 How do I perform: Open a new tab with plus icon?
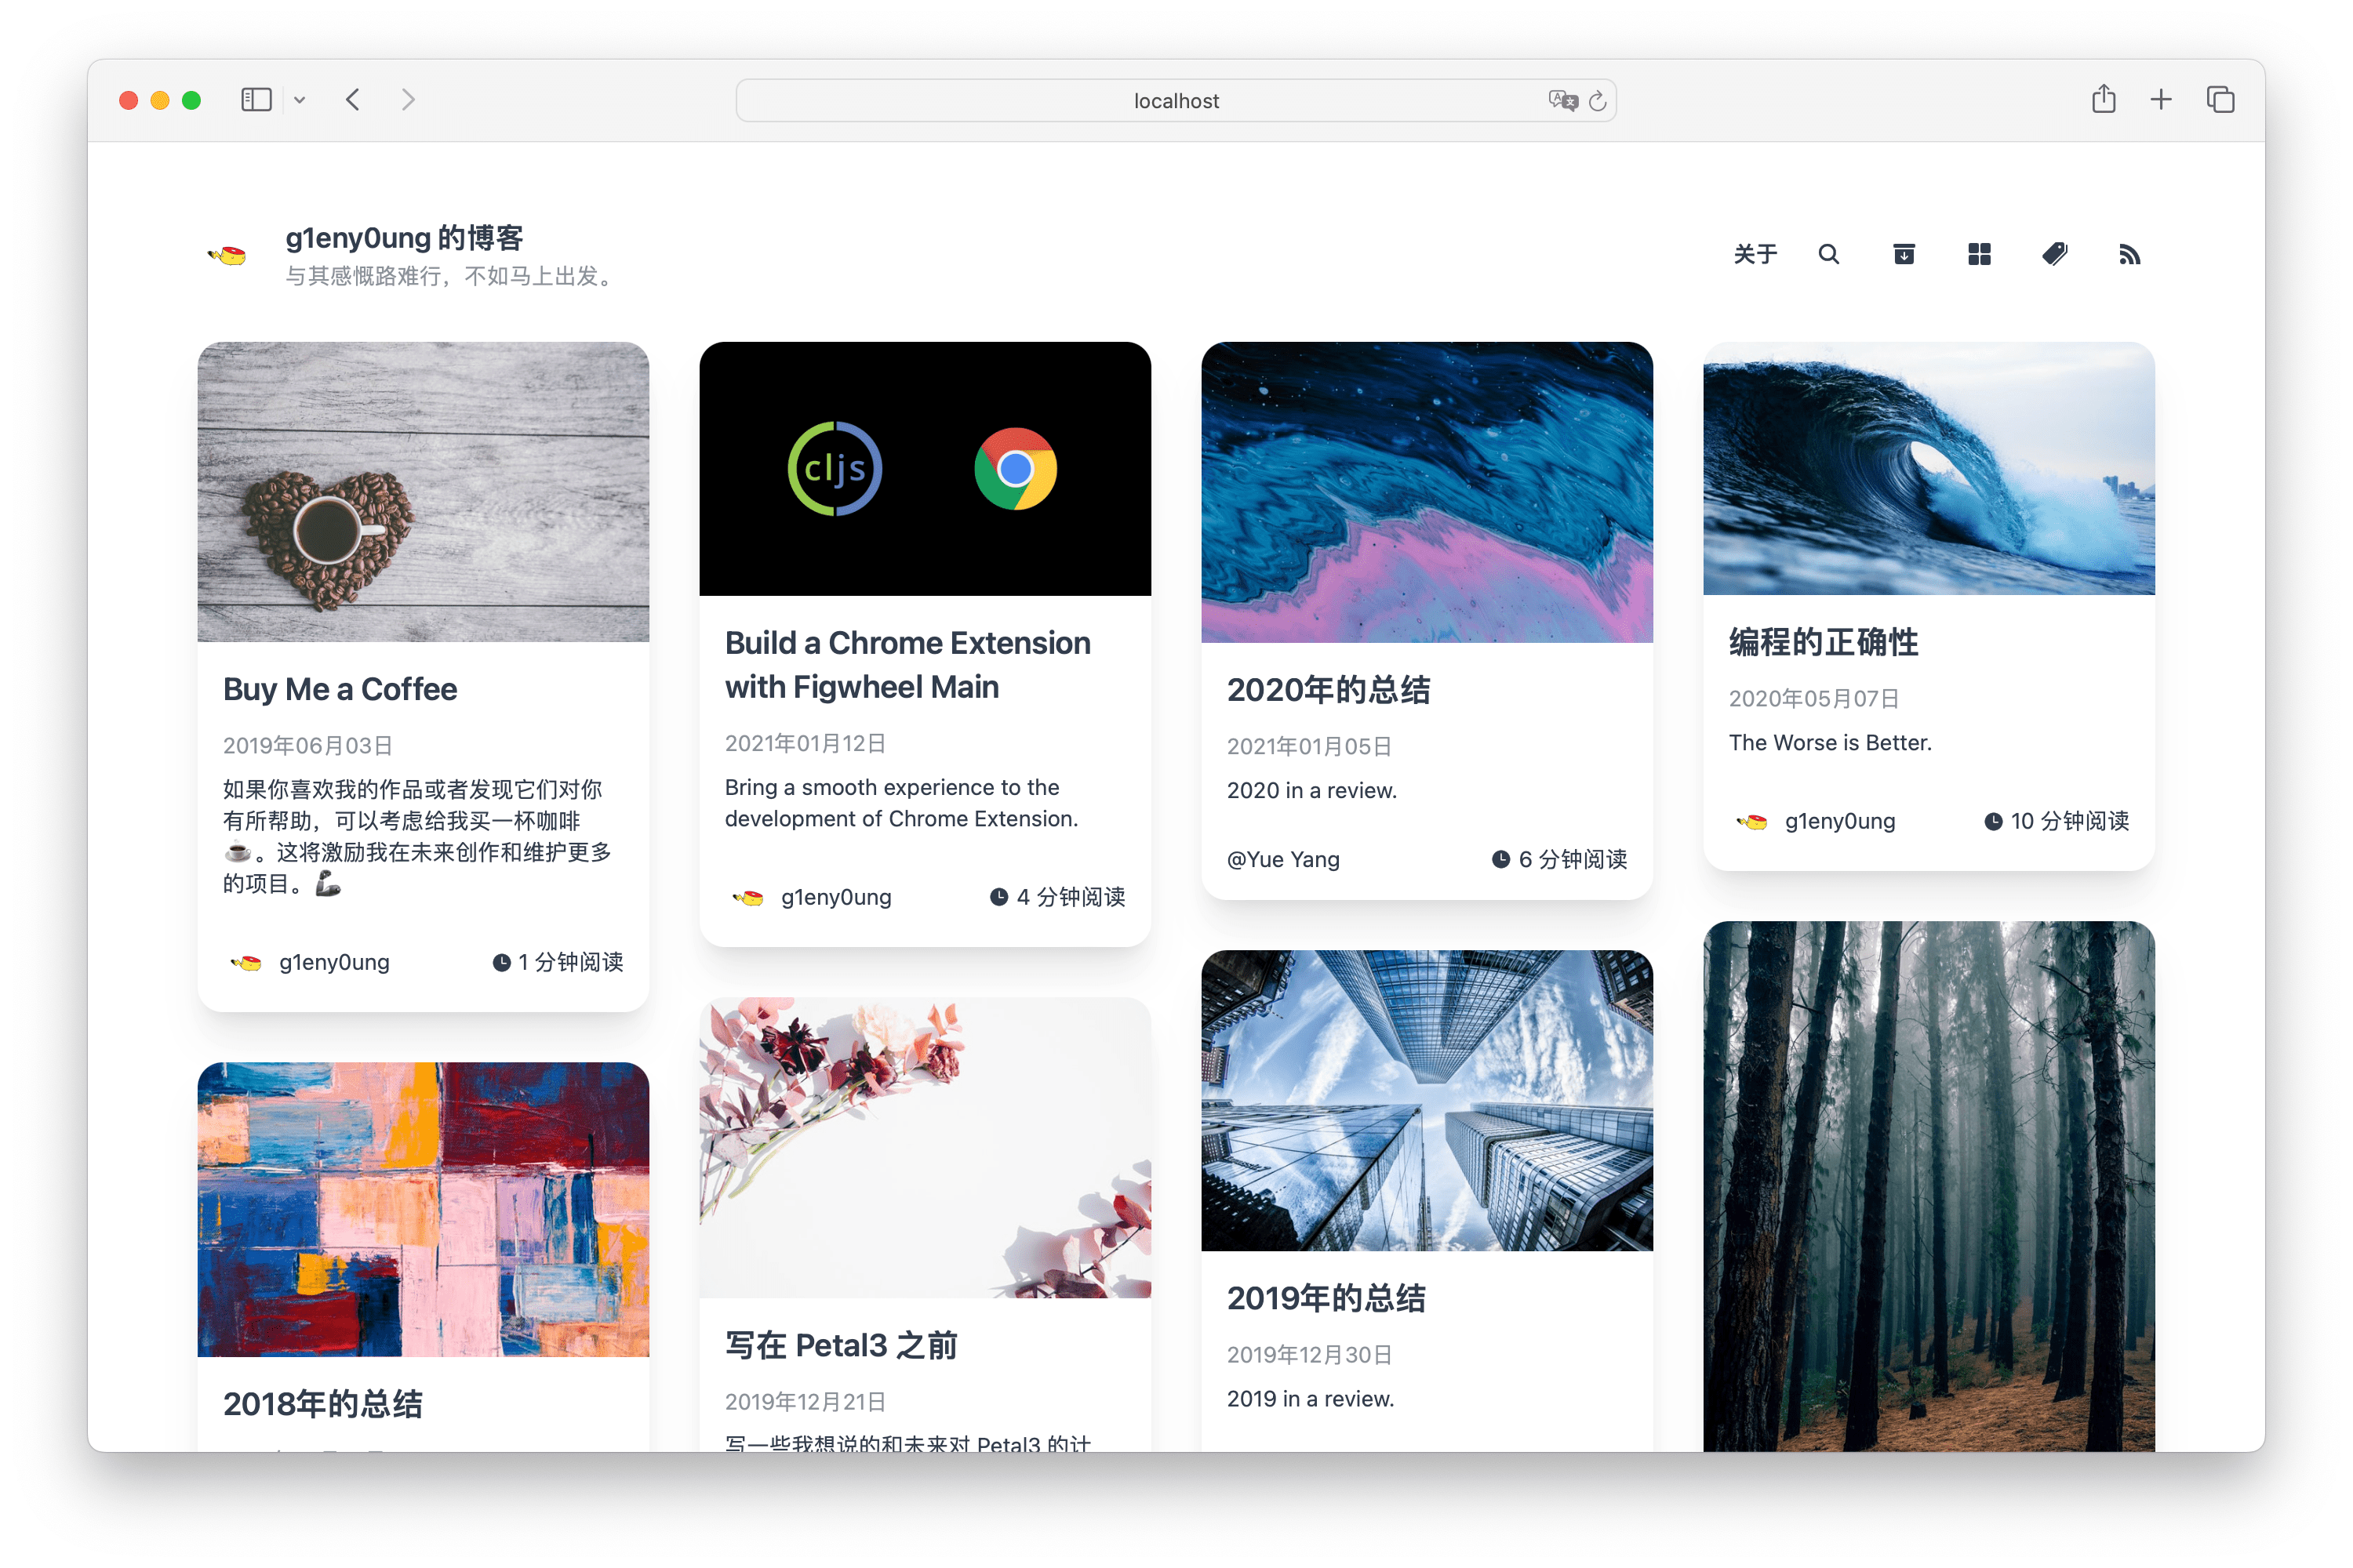2161,99
